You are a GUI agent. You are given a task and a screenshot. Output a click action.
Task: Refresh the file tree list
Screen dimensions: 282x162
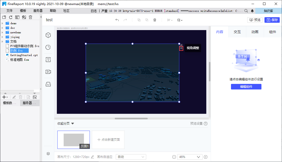(x=11, y=17)
